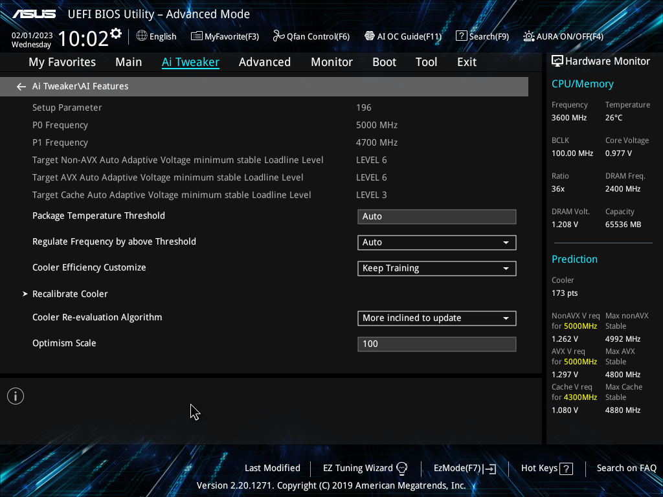Click the globe language icon
663x497 pixels.
(x=142, y=36)
